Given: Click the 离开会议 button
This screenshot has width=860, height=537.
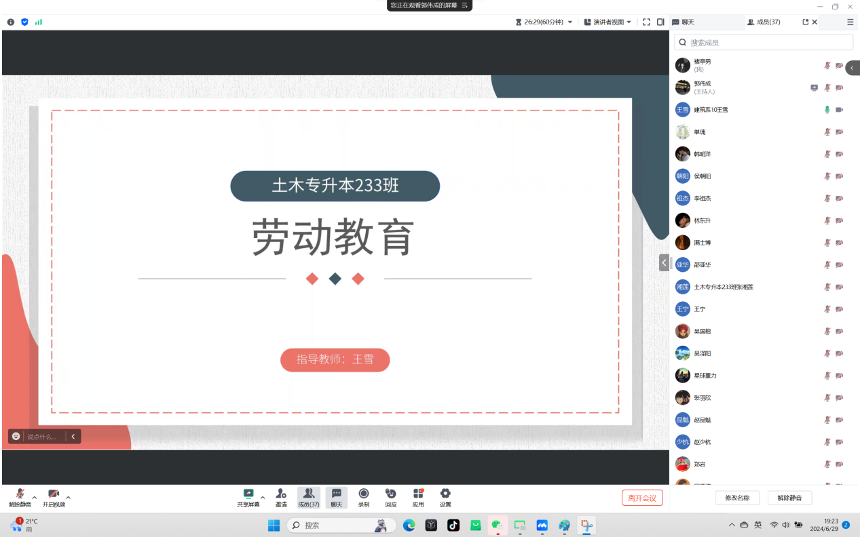Looking at the screenshot, I should click(642, 498).
